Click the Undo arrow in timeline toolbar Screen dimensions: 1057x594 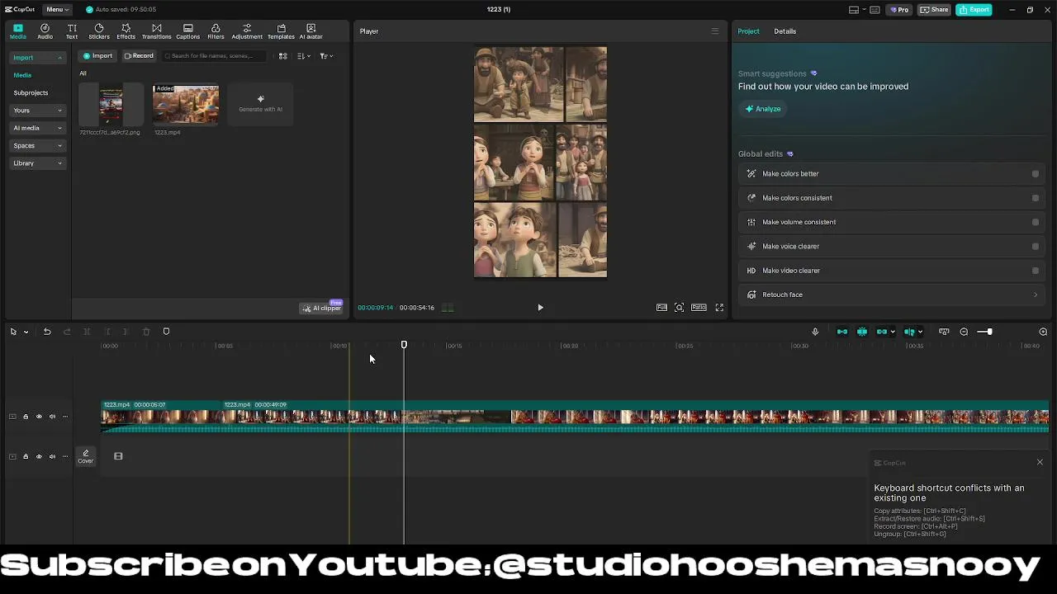click(x=47, y=332)
